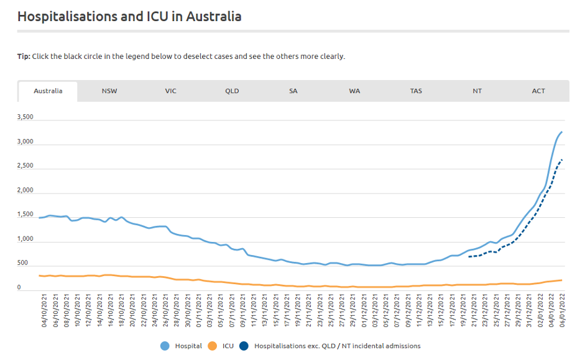
Task: Click the 'Hospitalisations and ICU in Australia' heading
Action: [129, 17]
